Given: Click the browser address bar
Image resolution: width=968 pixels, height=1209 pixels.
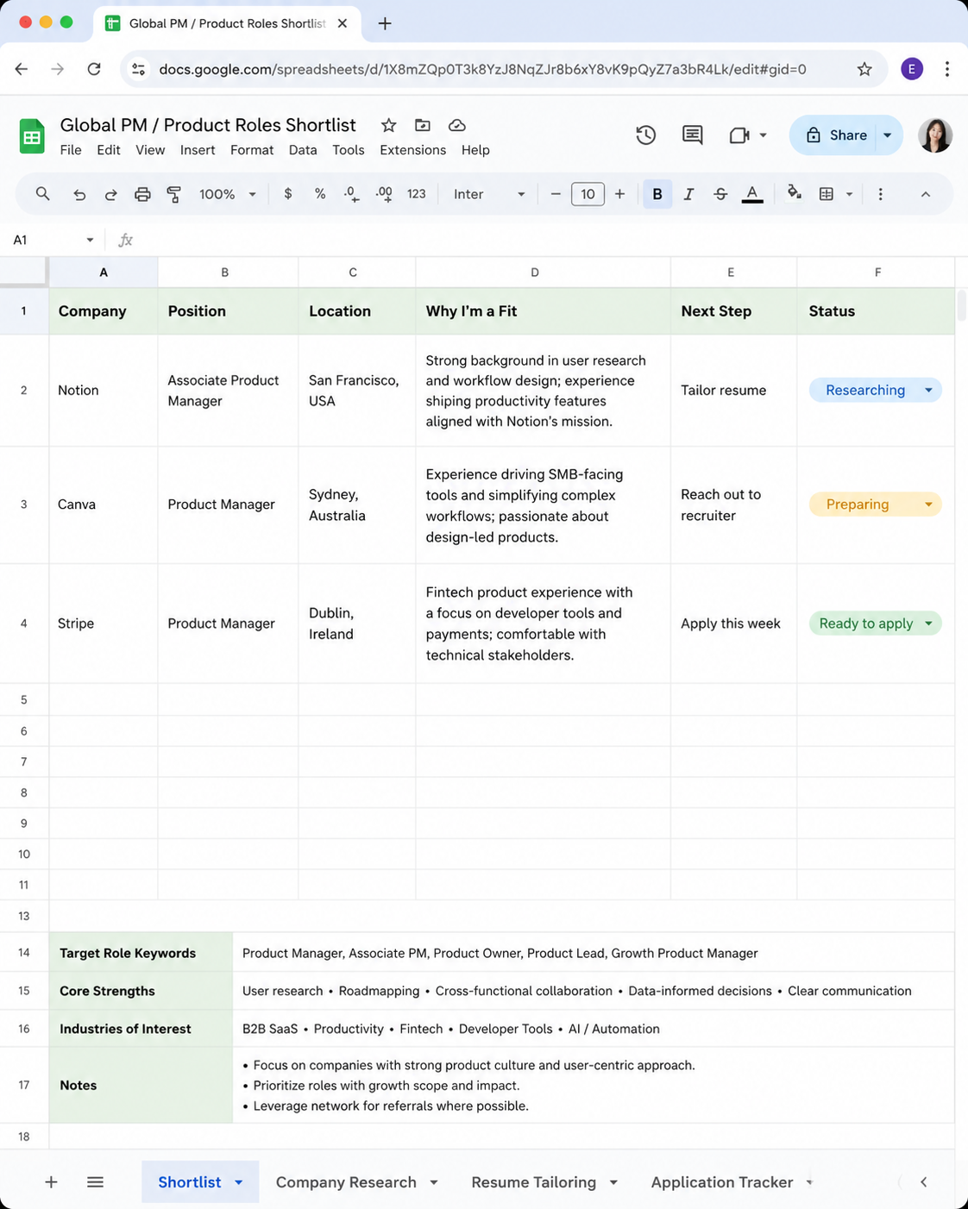Looking at the screenshot, I should (x=504, y=69).
